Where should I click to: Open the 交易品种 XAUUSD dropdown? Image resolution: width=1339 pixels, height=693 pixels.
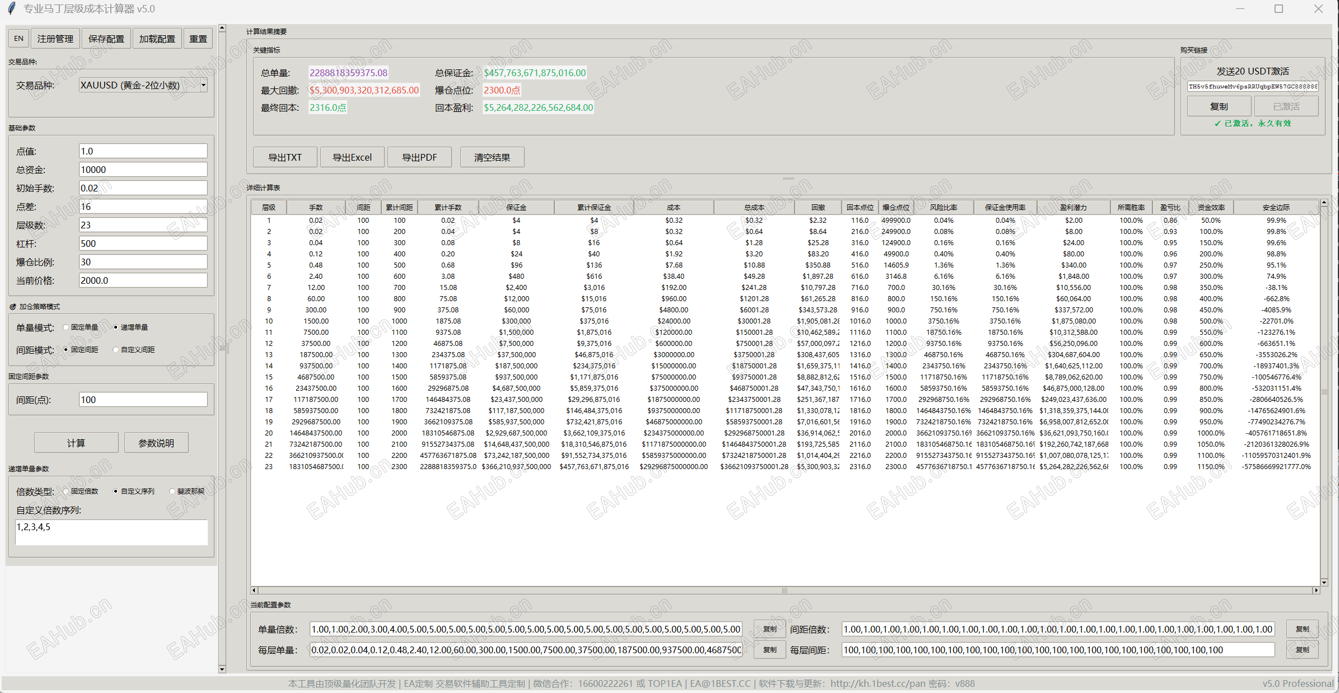pos(203,85)
